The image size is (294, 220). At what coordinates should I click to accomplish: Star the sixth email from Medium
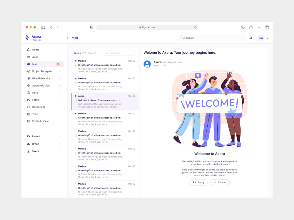click(76, 153)
